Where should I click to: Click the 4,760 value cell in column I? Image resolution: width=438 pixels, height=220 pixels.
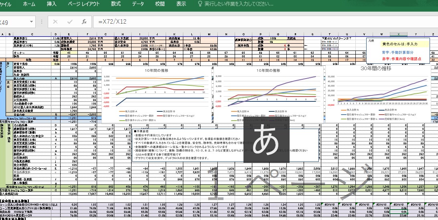[x=140, y=42]
